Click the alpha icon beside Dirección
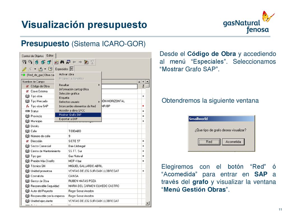The image size is (287, 215). click(x=27, y=141)
